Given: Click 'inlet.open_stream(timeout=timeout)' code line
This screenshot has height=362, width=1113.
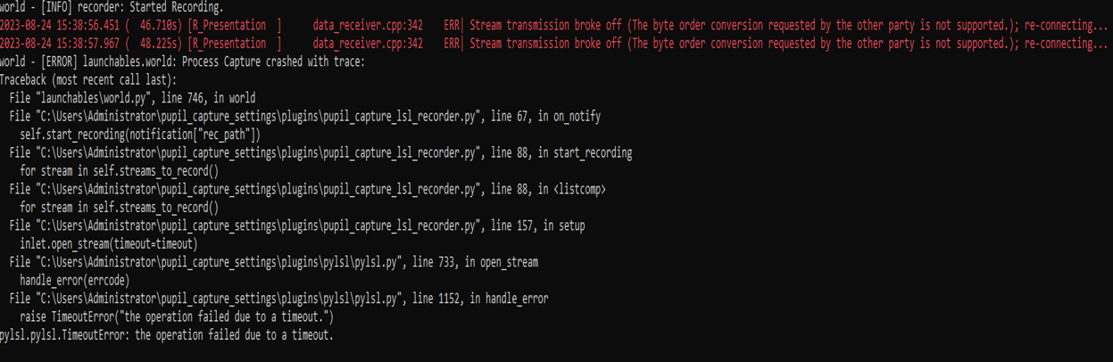Looking at the screenshot, I should 108,243.
